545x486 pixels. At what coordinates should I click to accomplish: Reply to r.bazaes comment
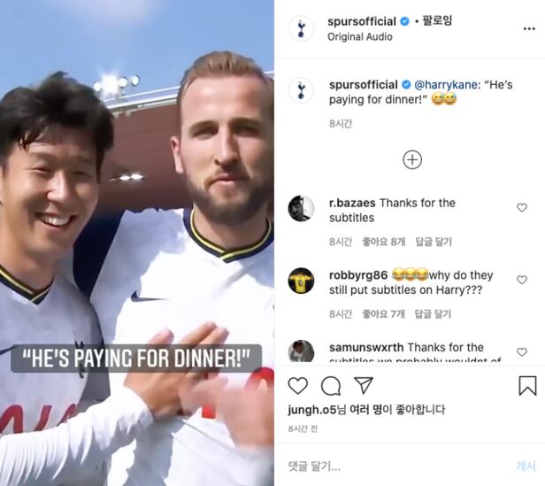[x=434, y=242]
